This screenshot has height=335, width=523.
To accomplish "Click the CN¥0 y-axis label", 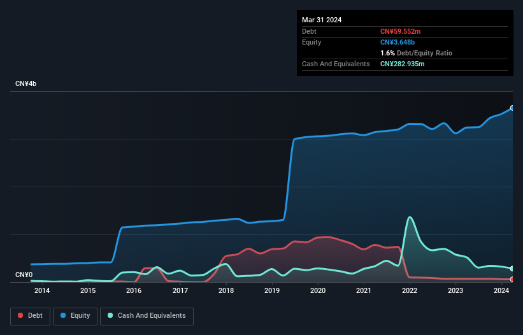I will tap(24, 274).
